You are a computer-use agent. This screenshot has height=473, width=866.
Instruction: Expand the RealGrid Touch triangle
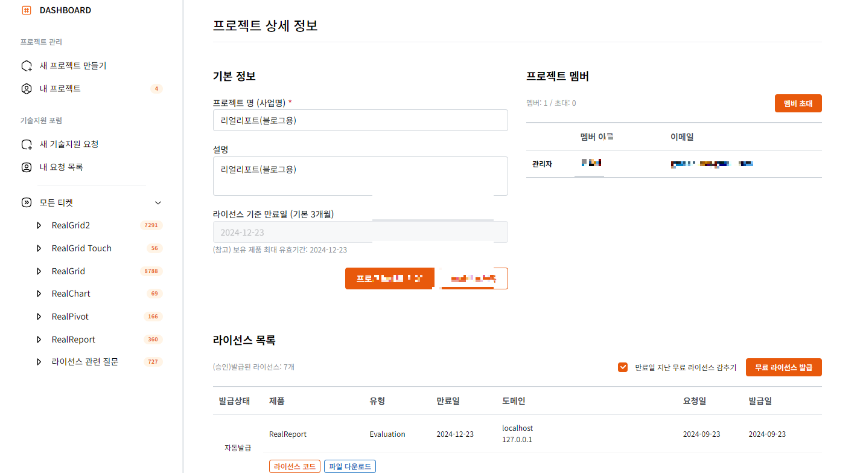[x=39, y=248]
